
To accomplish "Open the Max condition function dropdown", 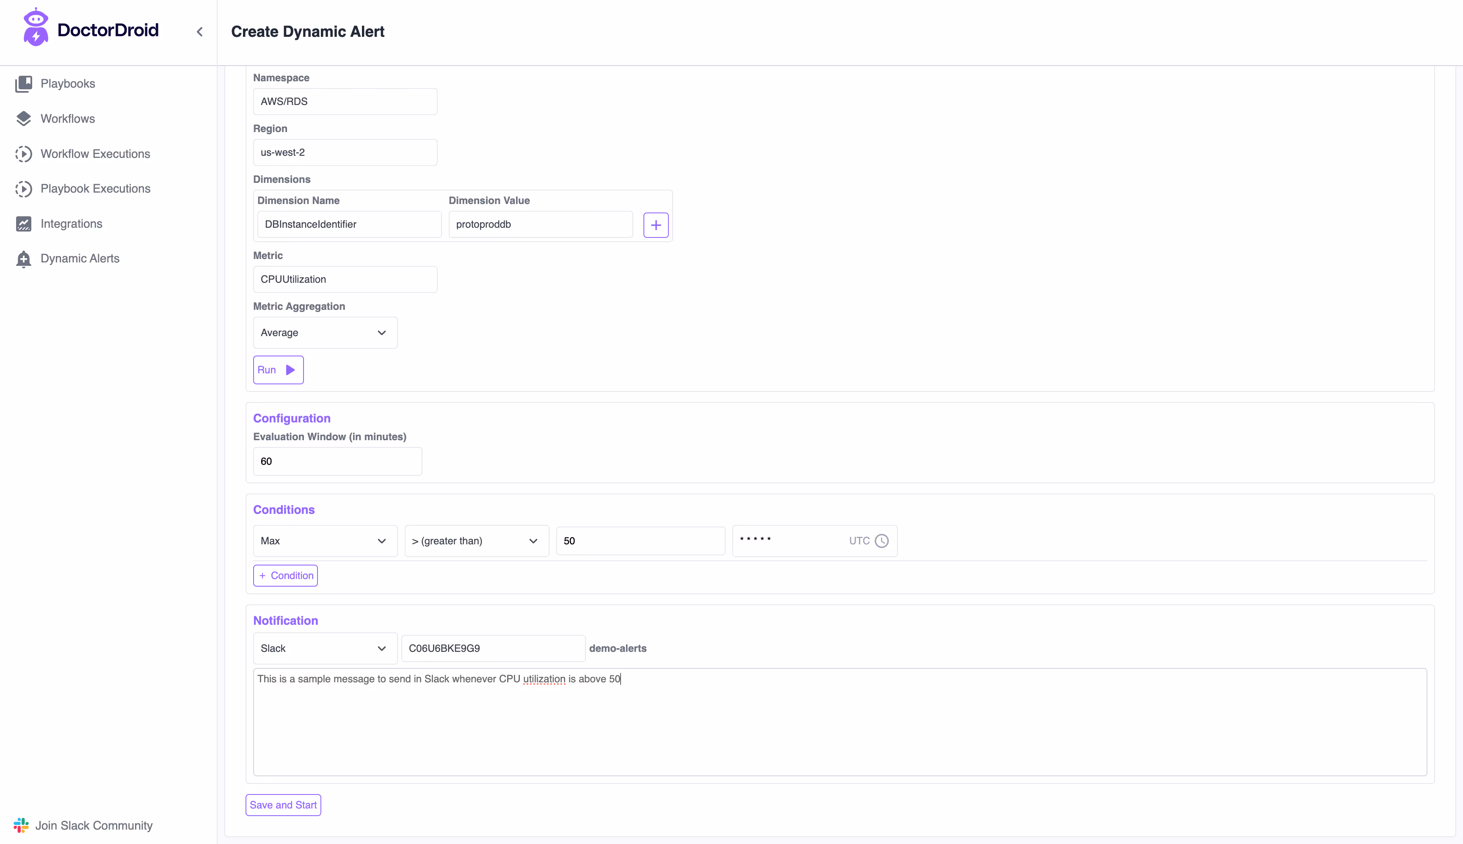I will (x=325, y=541).
